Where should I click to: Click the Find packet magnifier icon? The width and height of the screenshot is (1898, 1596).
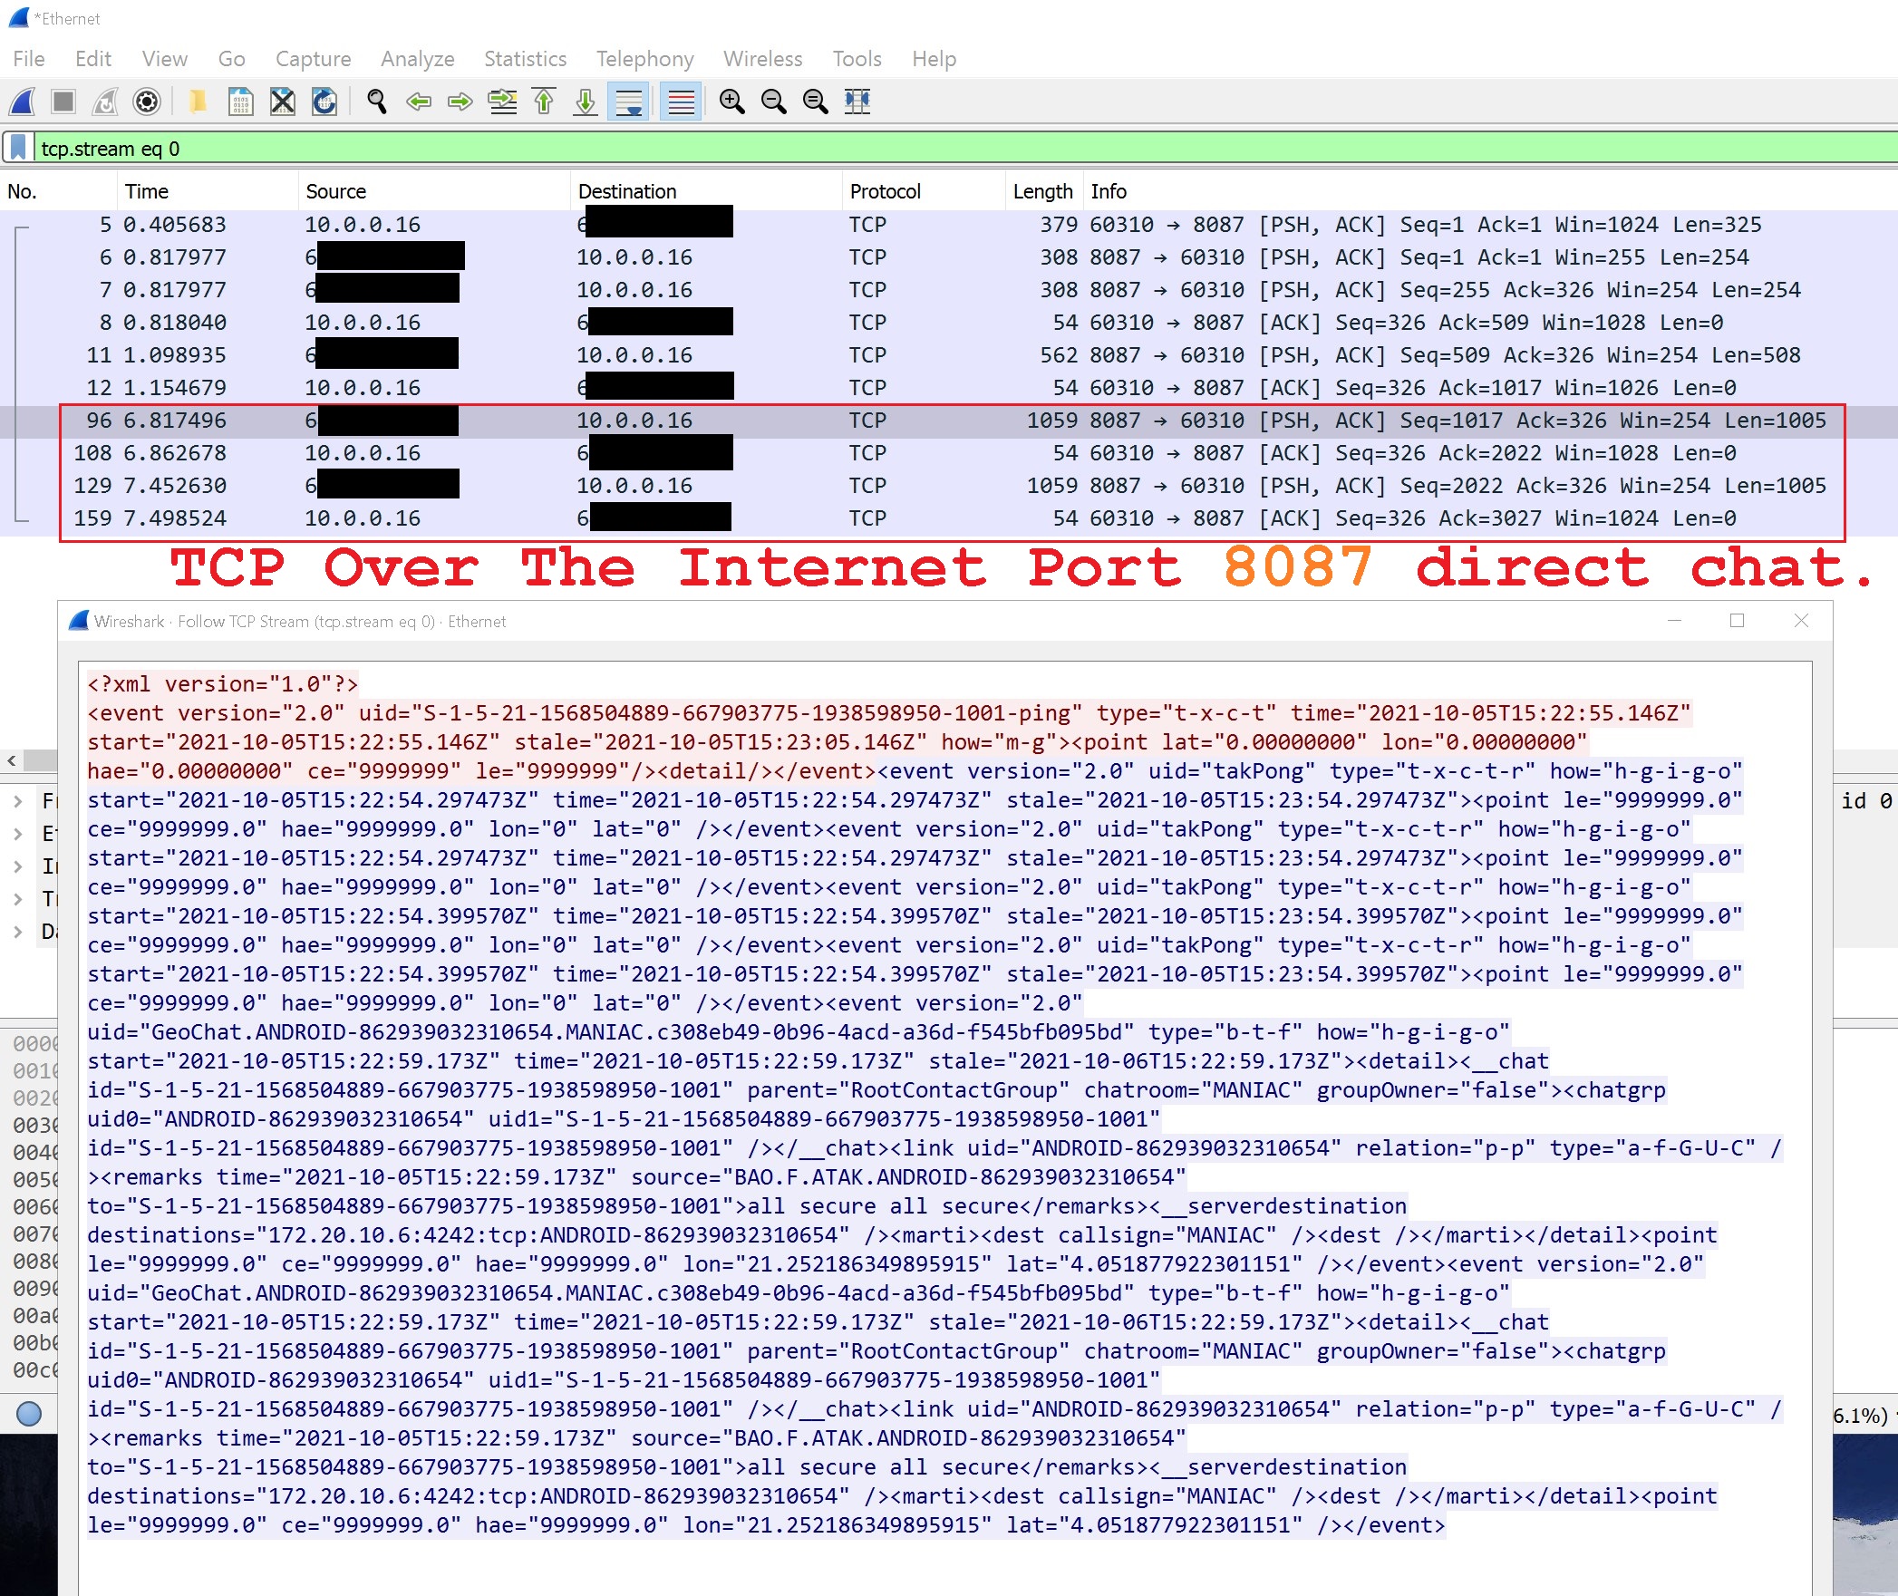click(377, 102)
